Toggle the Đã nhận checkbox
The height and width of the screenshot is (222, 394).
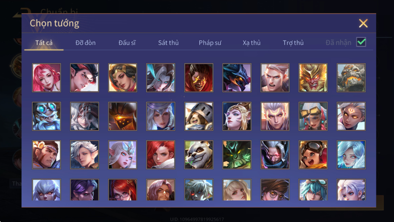(x=361, y=42)
